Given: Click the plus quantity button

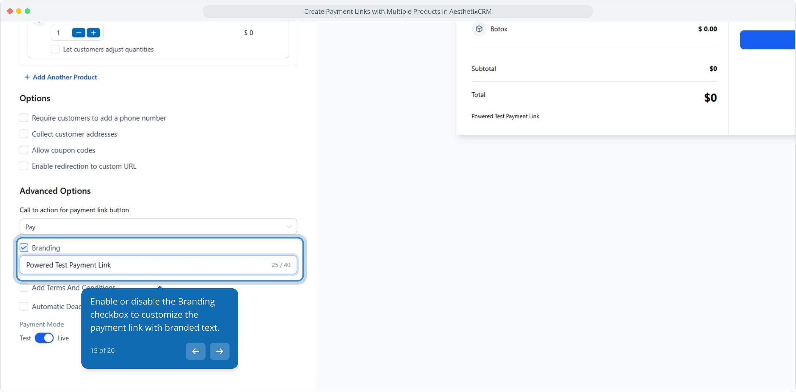Looking at the screenshot, I should (93, 33).
